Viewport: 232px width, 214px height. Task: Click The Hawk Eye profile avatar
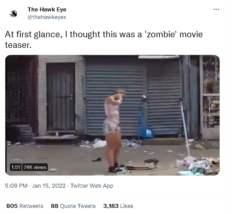pos(13,14)
